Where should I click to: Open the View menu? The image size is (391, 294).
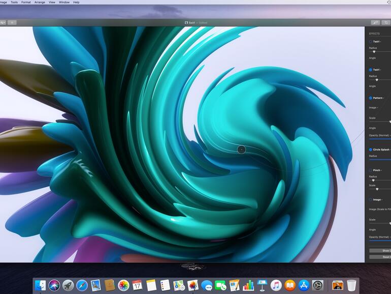click(x=52, y=2)
